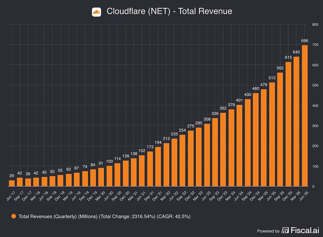Click the '615' value label
The image size is (323, 237).
point(288,57)
